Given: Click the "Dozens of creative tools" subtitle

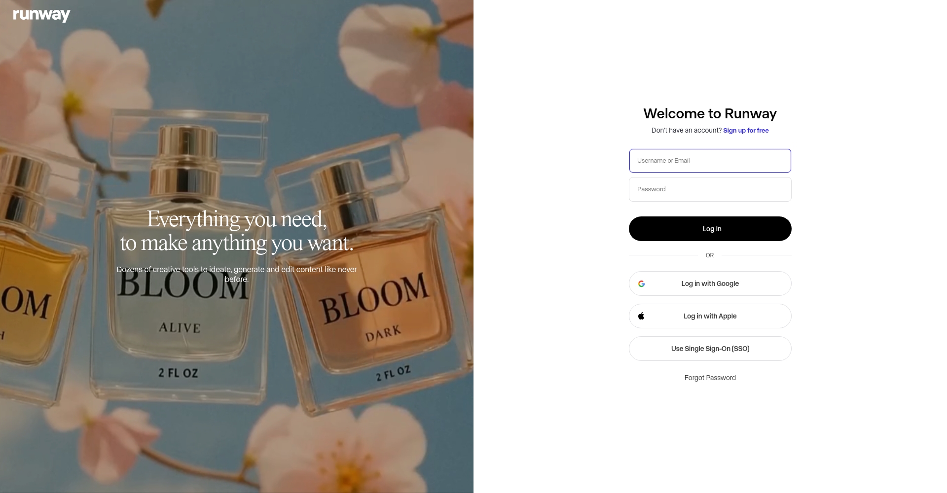Looking at the screenshot, I should pyautogui.click(x=237, y=274).
